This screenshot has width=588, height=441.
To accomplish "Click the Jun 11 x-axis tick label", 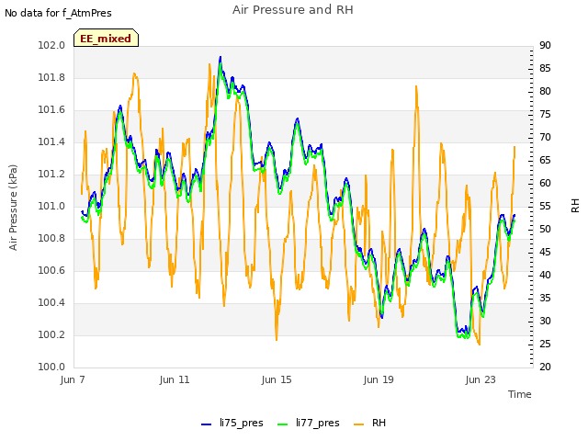I will [175, 379].
